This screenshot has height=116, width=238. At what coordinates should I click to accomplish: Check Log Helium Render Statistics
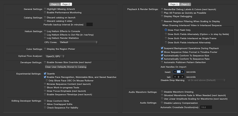pyautogui.click(x=45, y=38)
